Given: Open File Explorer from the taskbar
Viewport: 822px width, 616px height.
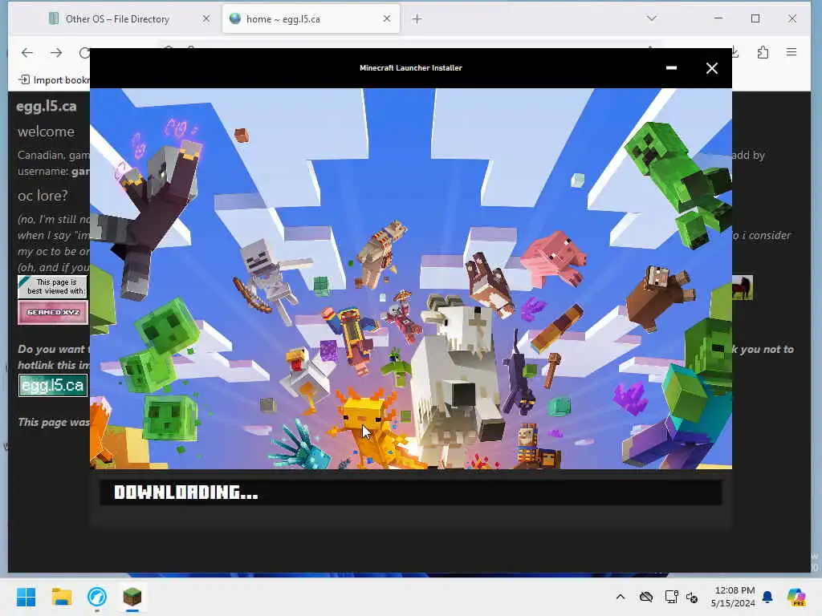Looking at the screenshot, I should click(61, 597).
